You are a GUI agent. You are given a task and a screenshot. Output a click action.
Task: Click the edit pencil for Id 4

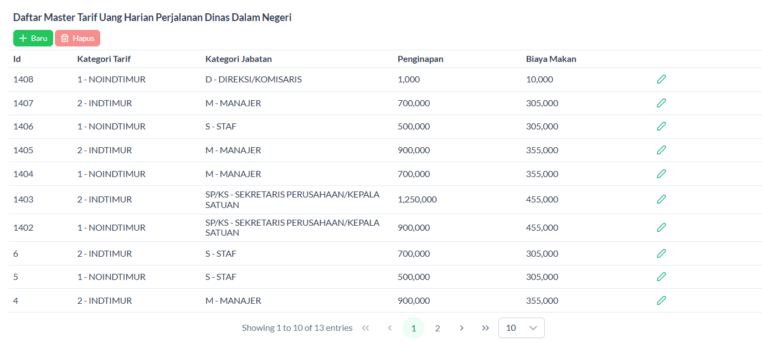(x=661, y=300)
